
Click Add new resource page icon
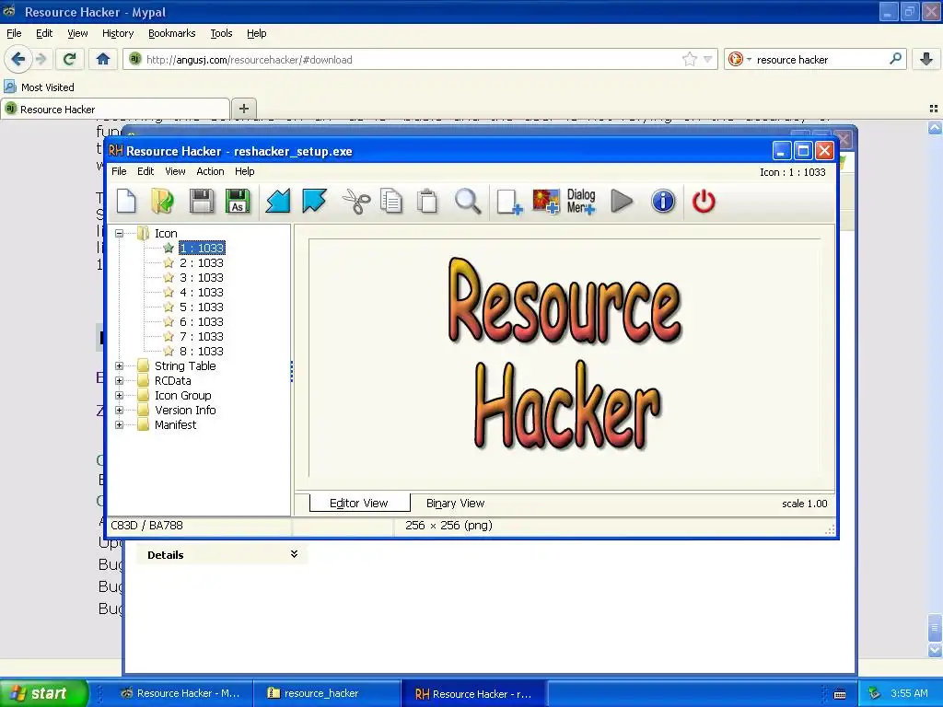(509, 202)
